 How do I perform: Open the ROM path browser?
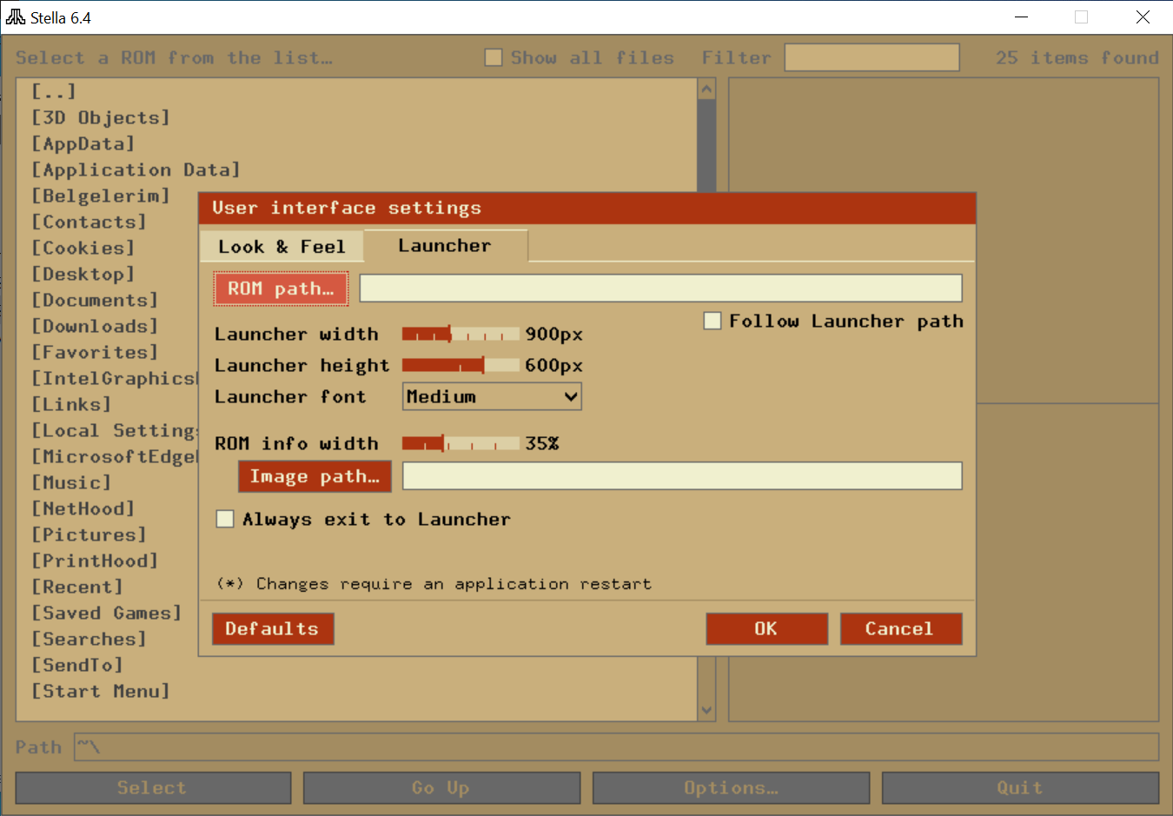click(281, 289)
